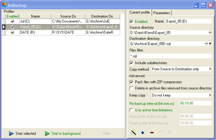The width and height of the screenshot is (216, 140).
Task: Click G:\Archive\JulC destination cell
Action: click(103, 21)
